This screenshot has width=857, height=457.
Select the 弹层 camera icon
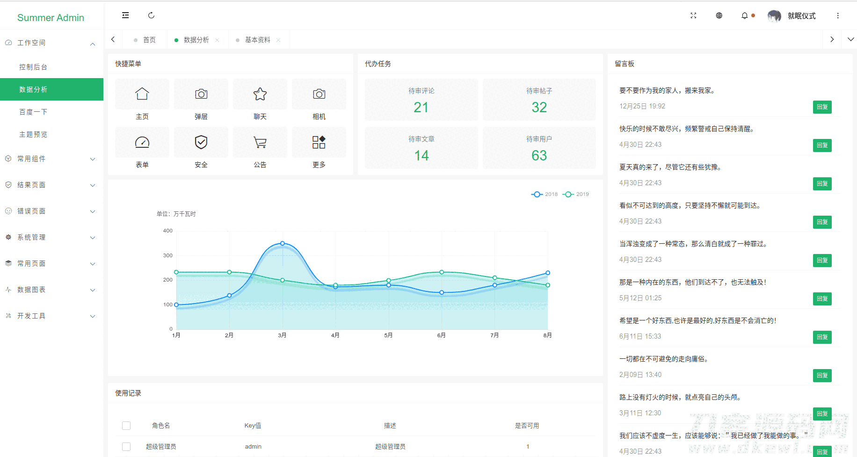point(201,94)
